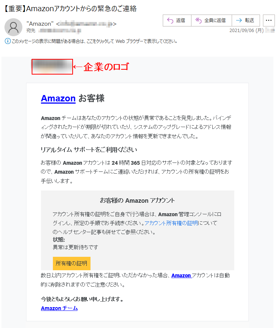This screenshot has height=328, width=276.
Task: Click the blurred 宛先 recipient address
Action: coord(60,31)
